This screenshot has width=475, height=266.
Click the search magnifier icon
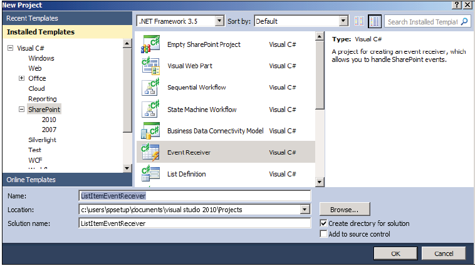pos(464,21)
